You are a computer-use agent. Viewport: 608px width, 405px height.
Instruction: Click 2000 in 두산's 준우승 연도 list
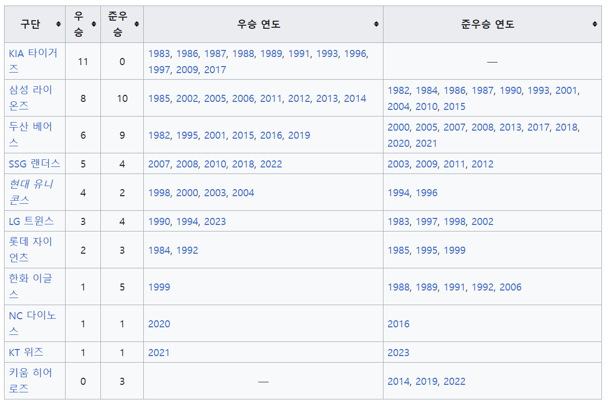[399, 127]
